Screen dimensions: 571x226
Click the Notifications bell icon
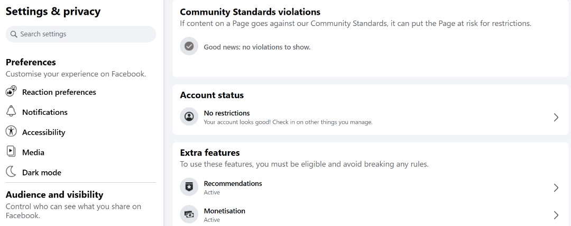[x=11, y=112]
